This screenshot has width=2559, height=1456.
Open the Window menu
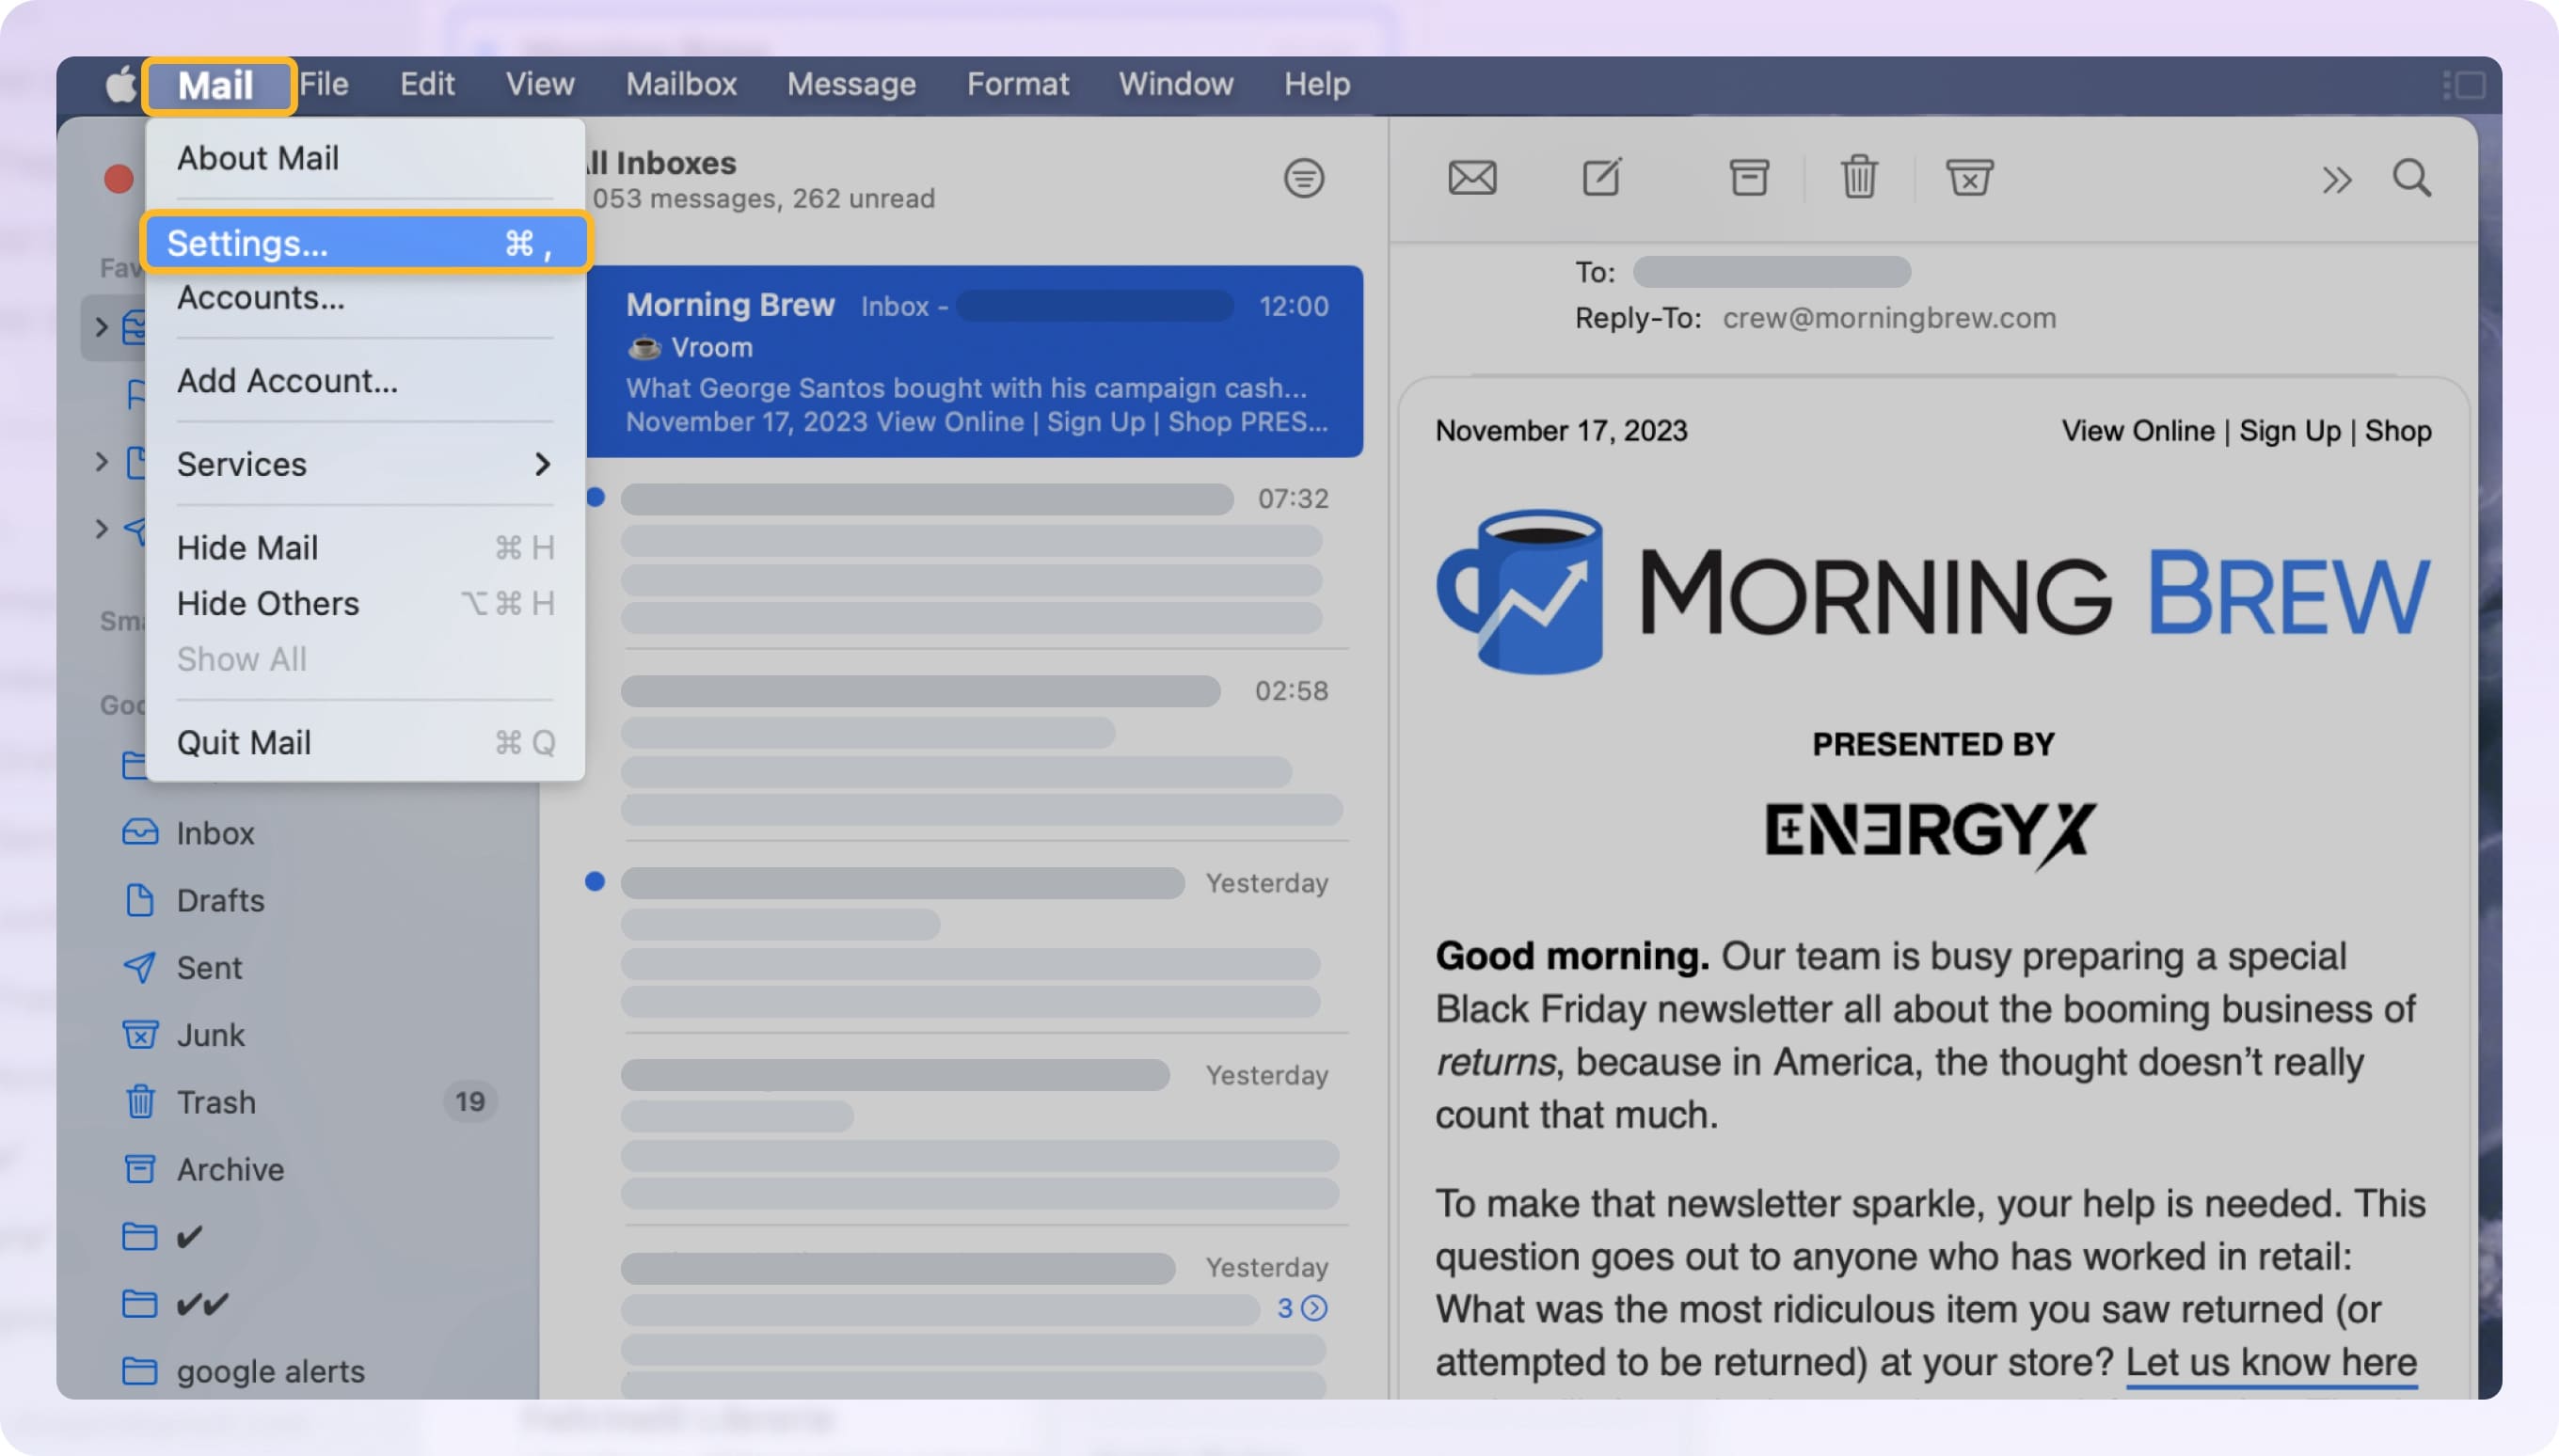tap(1175, 84)
